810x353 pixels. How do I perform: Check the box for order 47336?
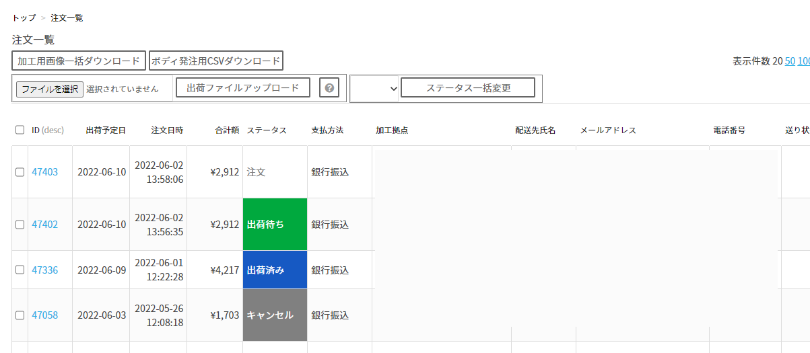[20, 270]
